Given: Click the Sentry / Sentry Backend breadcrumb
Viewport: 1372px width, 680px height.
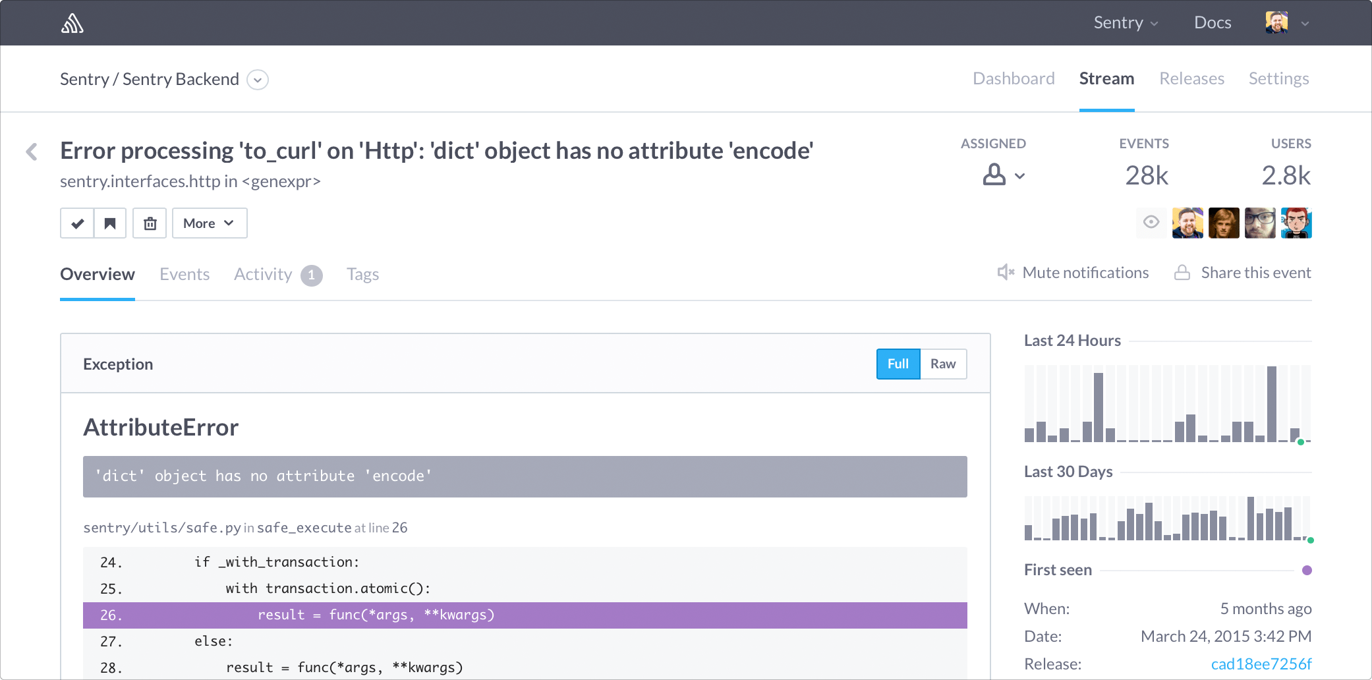Looking at the screenshot, I should 150,79.
